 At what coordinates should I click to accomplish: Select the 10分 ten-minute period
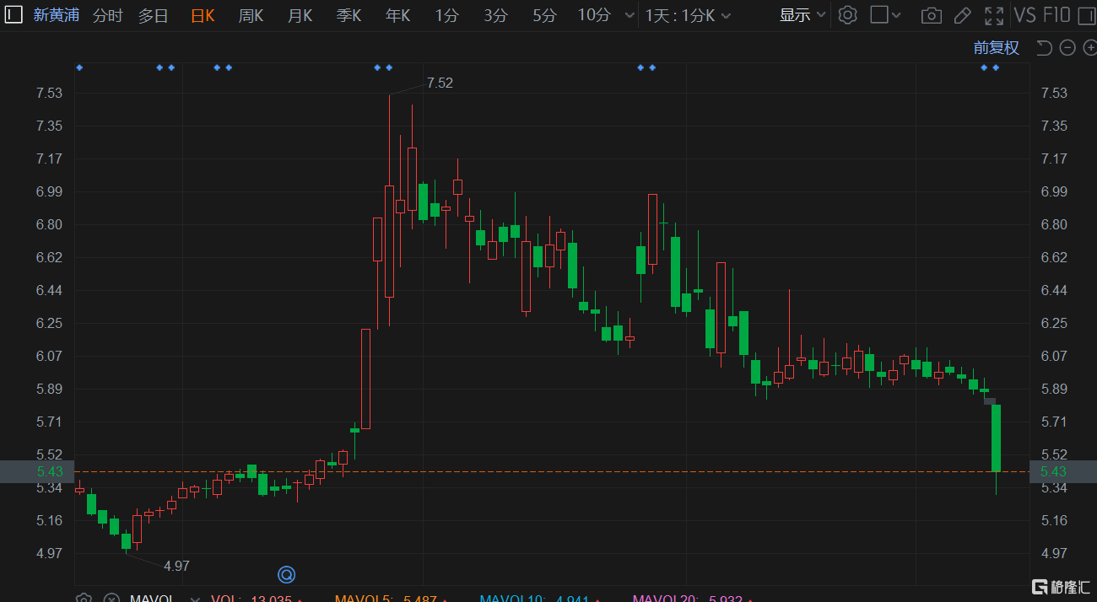coord(594,15)
